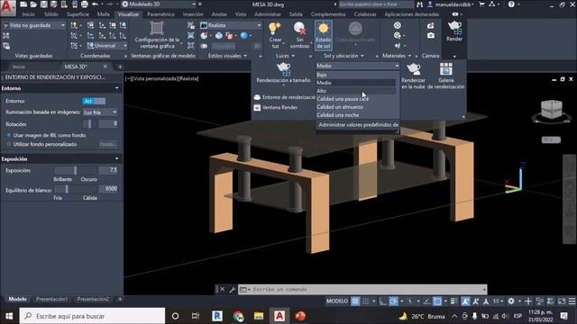Expand the Estilos visuales panel
Image resolution: width=577 pixels, height=324 pixels.
click(x=227, y=56)
